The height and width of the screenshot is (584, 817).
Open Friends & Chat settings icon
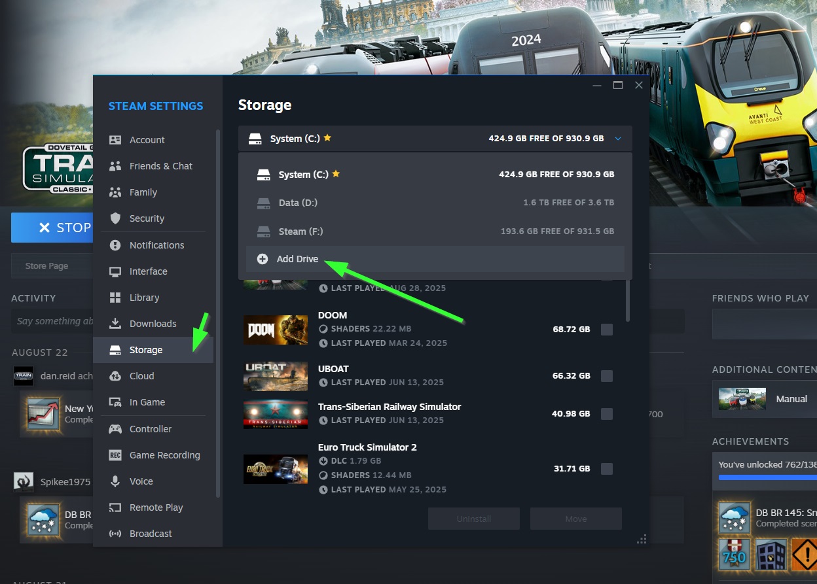click(x=115, y=166)
